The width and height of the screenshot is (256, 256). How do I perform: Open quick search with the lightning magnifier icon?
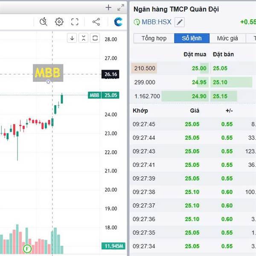coord(44,22)
